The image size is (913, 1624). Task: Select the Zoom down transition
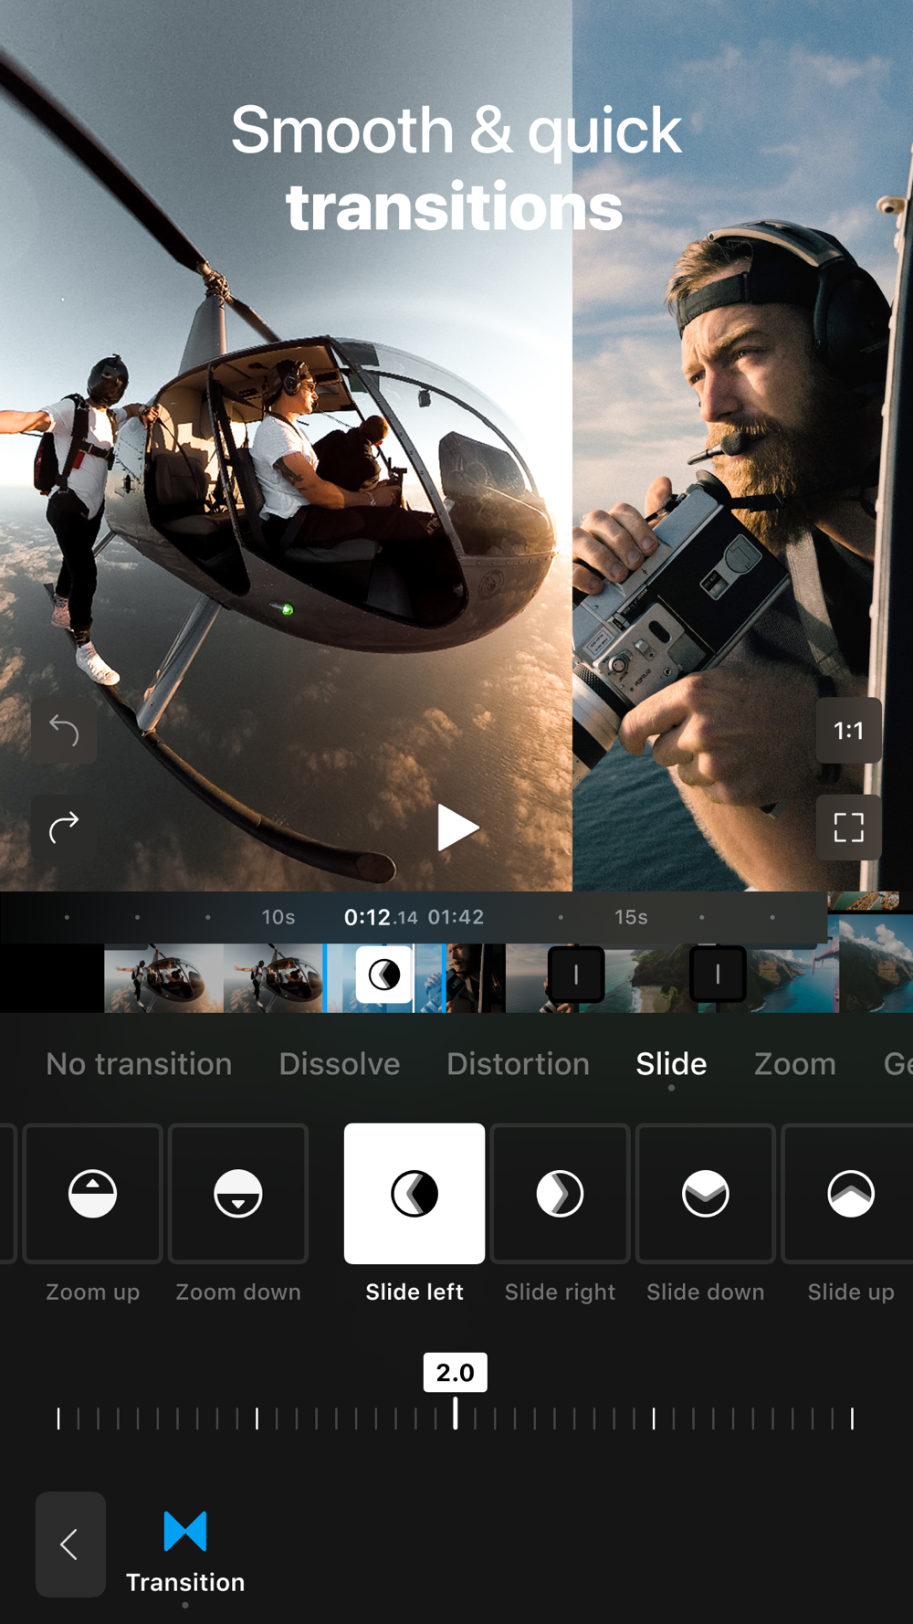point(238,1194)
